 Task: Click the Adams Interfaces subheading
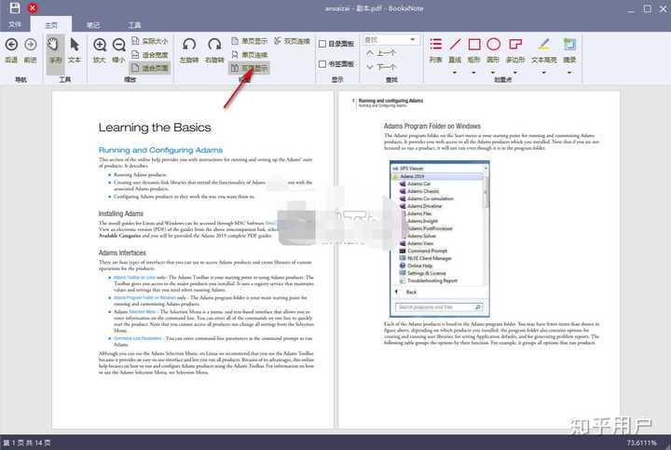pos(122,252)
